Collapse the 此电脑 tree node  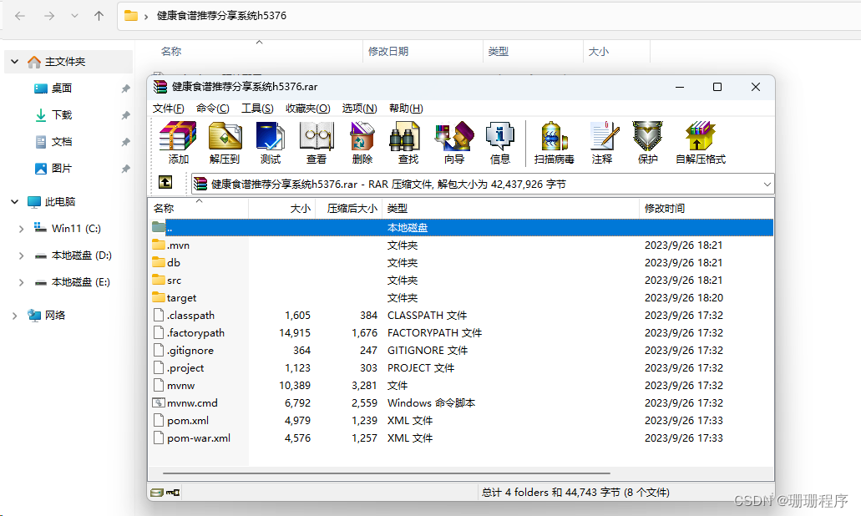point(15,202)
